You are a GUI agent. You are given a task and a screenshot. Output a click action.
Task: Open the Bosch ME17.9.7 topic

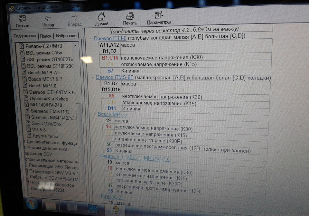tap(45, 79)
